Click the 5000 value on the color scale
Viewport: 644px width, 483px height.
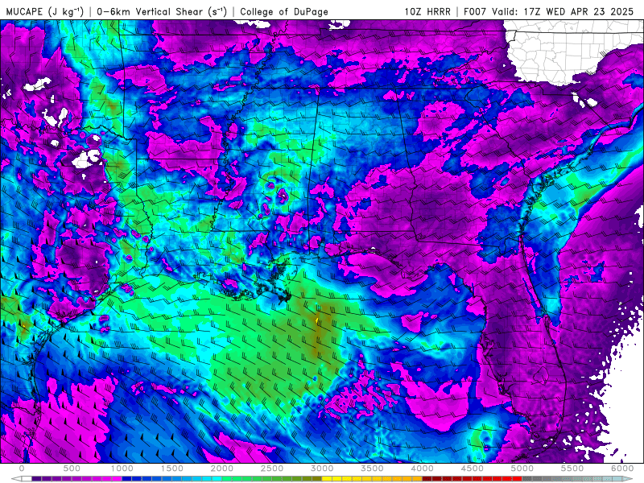[522, 469]
